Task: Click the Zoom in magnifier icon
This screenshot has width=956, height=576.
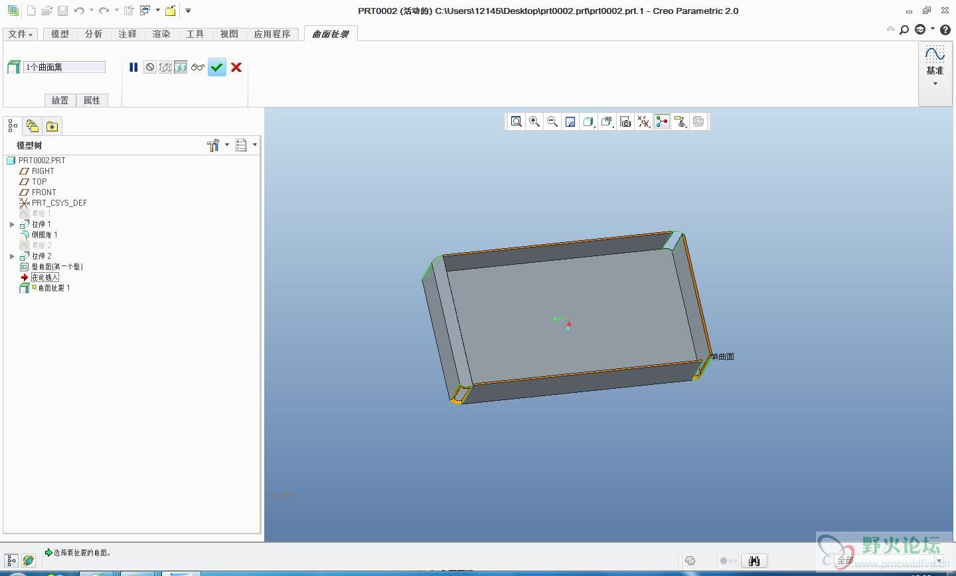Action: pos(534,121)
